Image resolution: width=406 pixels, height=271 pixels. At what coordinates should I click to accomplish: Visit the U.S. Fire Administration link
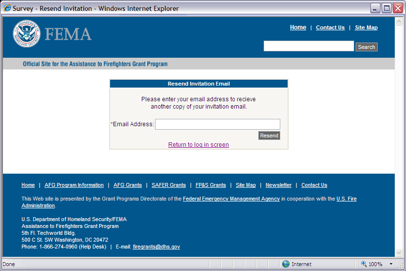click(346, 199)
